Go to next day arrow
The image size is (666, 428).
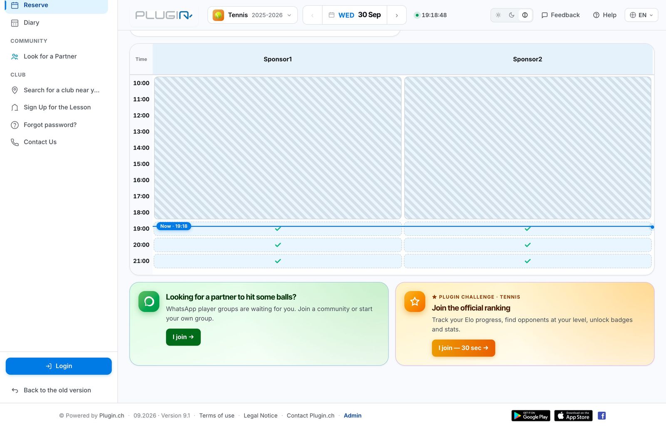point(397,15)
